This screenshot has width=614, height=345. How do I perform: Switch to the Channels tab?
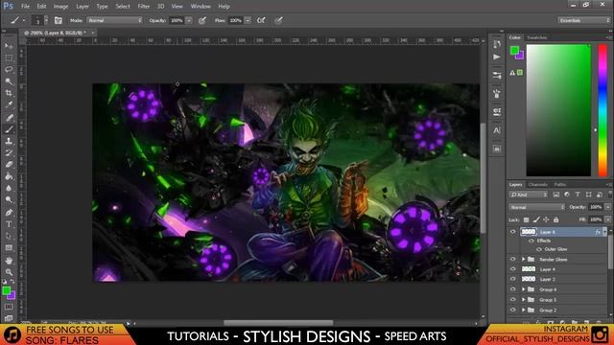[x=537, y=185]
